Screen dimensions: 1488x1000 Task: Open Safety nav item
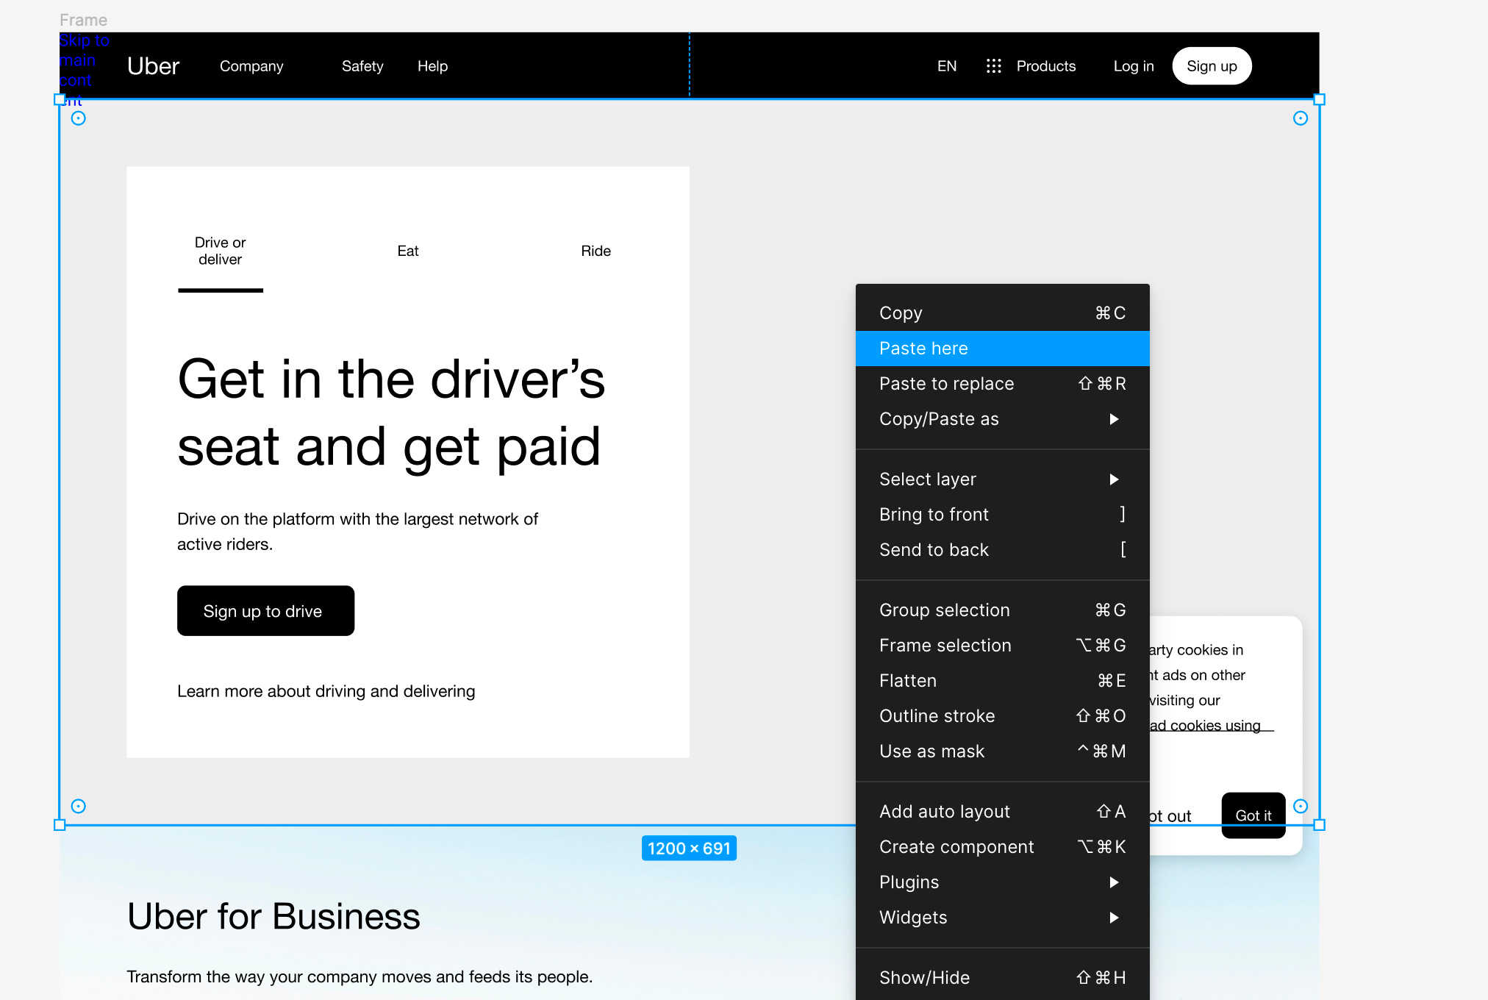click(362, 66)
